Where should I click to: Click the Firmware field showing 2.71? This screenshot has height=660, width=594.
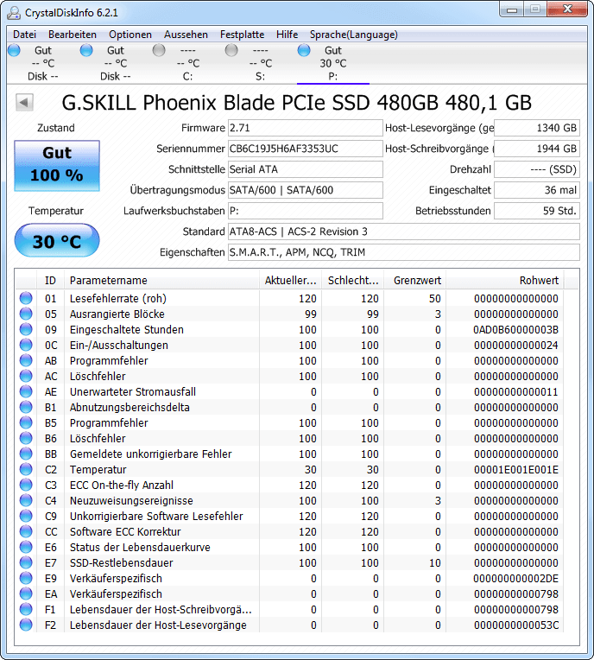tap(306, 128)
